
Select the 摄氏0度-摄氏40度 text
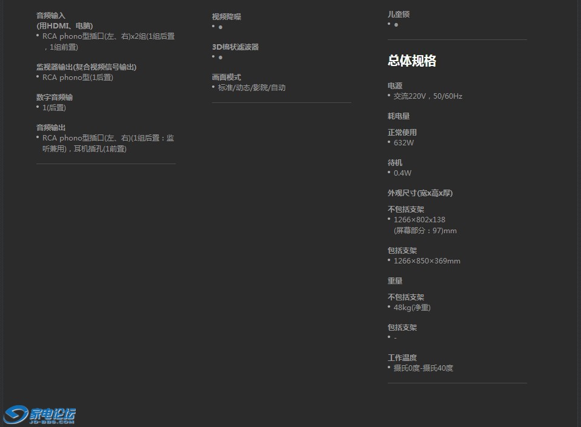click(x=423, y=368)
